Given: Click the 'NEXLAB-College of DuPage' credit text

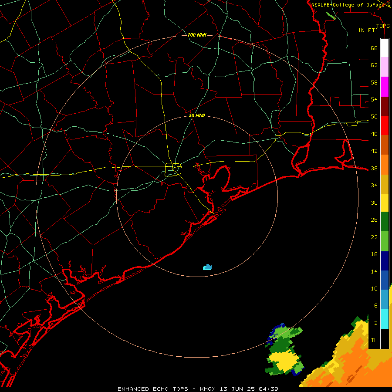Looking at the screenshot, I should (x=348, y=5).
